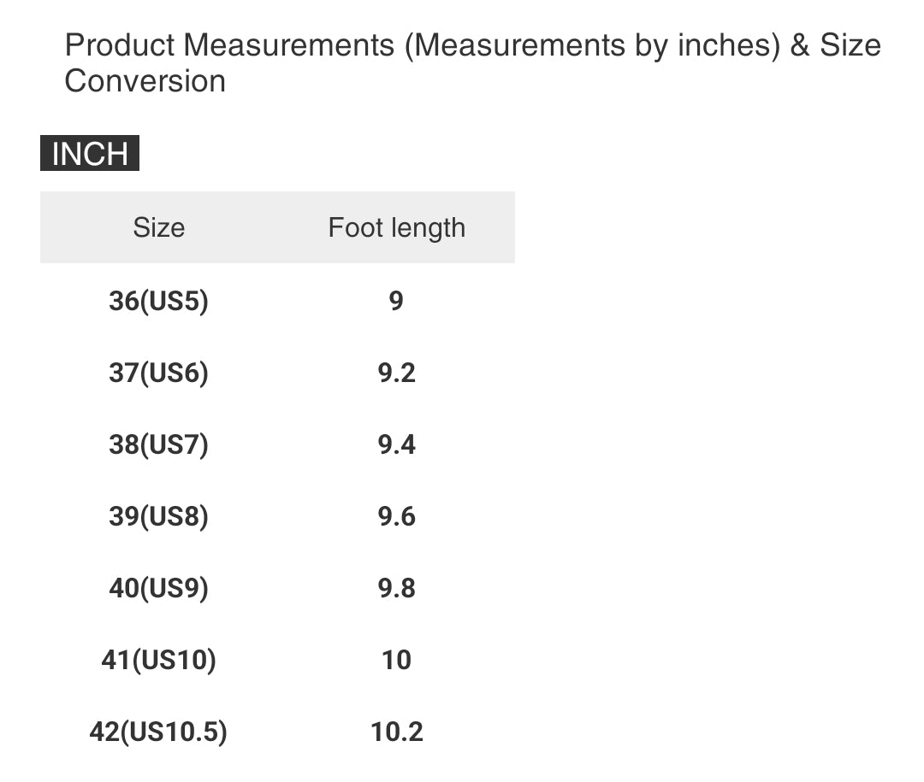Click the word Conversion in the heading
This screenshot has height=782, width=924.
[145, 81]
